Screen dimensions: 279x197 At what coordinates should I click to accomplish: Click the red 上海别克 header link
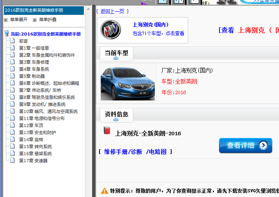coord(252,30)
